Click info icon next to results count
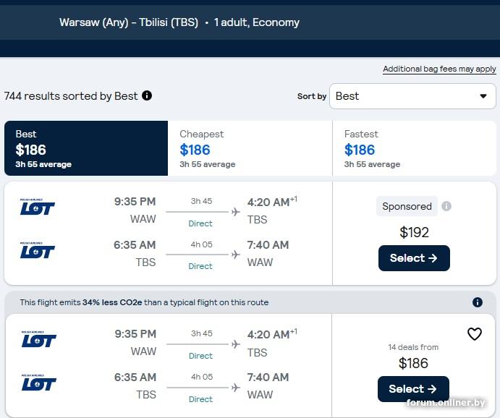The height and width of the screenshot is (418, 500). [147, 95]
